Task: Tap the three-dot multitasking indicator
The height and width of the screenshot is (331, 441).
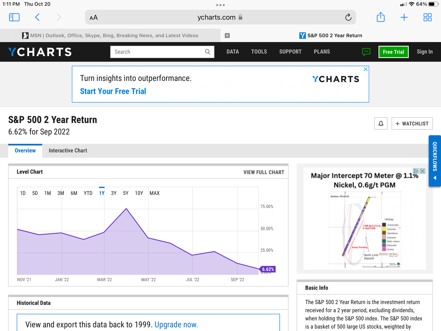Action: (220, 5)
